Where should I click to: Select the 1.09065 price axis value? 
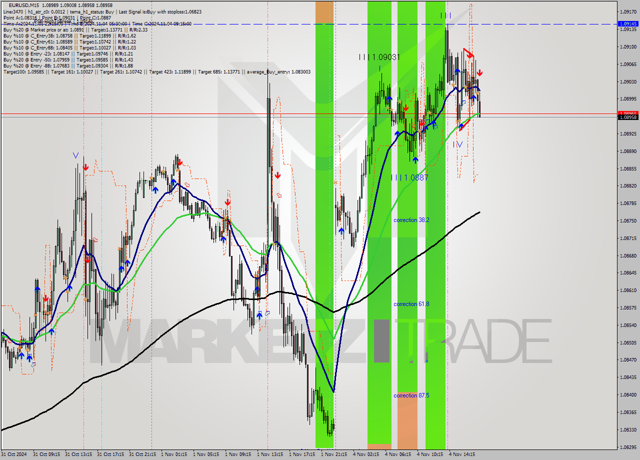[628, 64]
